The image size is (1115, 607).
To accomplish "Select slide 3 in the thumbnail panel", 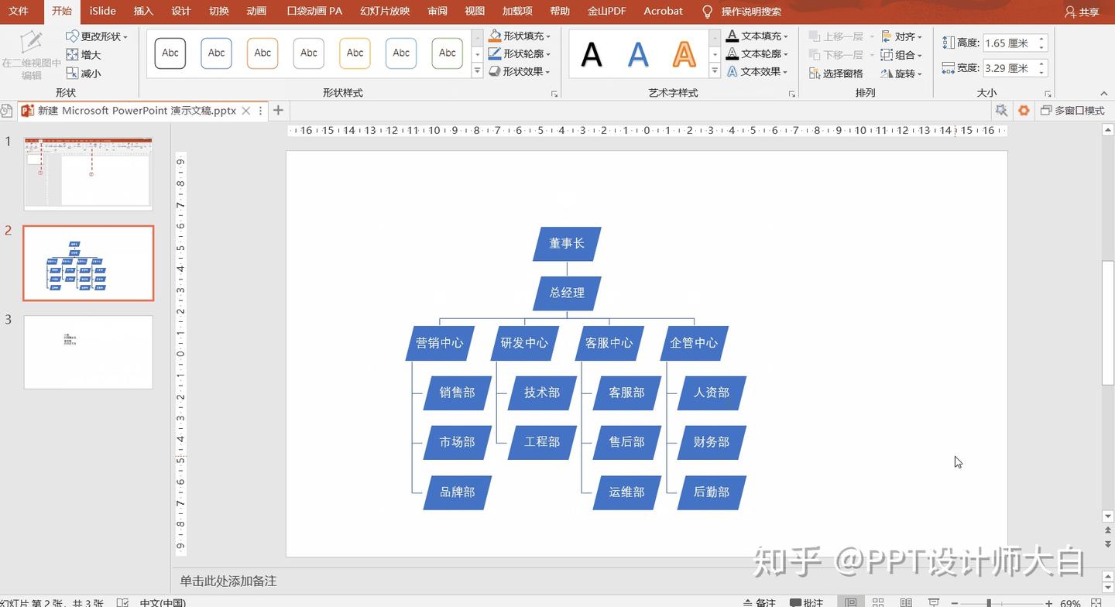I will (87, 352).
